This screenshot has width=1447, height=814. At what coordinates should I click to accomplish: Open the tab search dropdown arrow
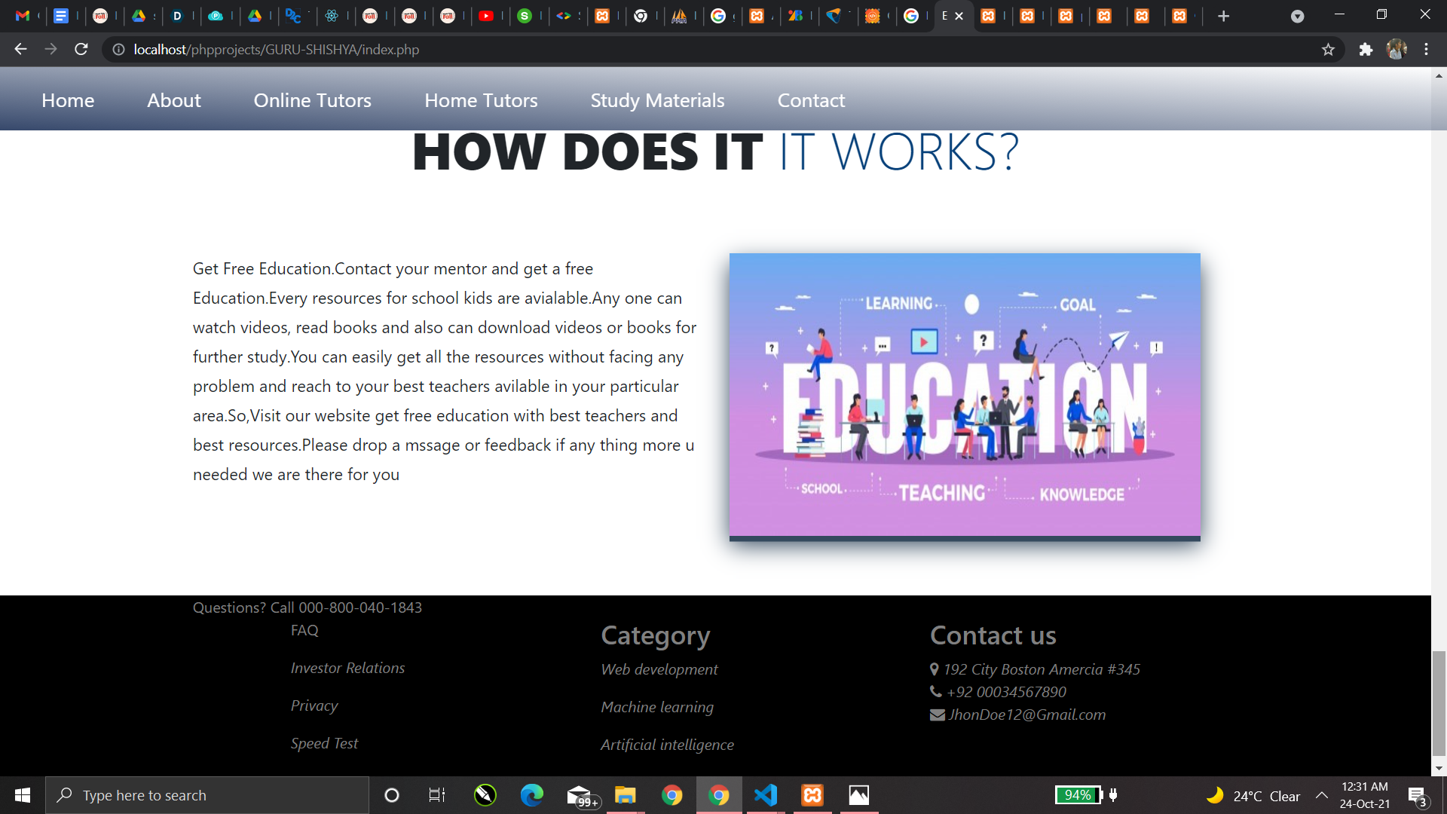tap(1297, 17)
